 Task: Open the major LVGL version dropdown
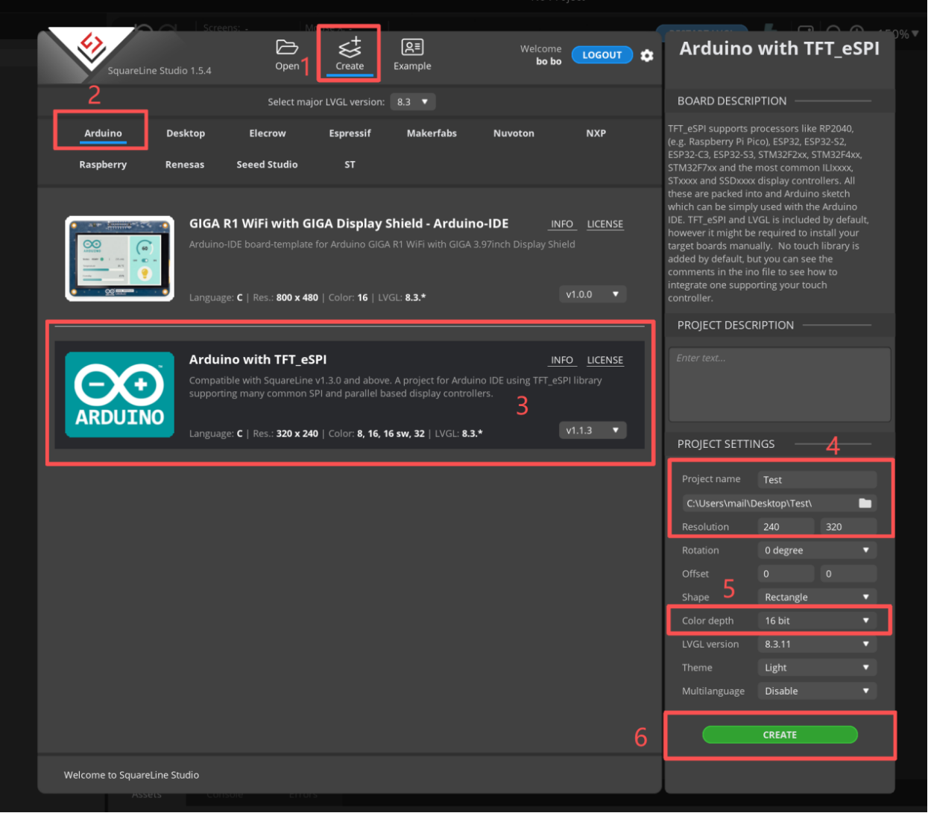[x=413, y=102]
